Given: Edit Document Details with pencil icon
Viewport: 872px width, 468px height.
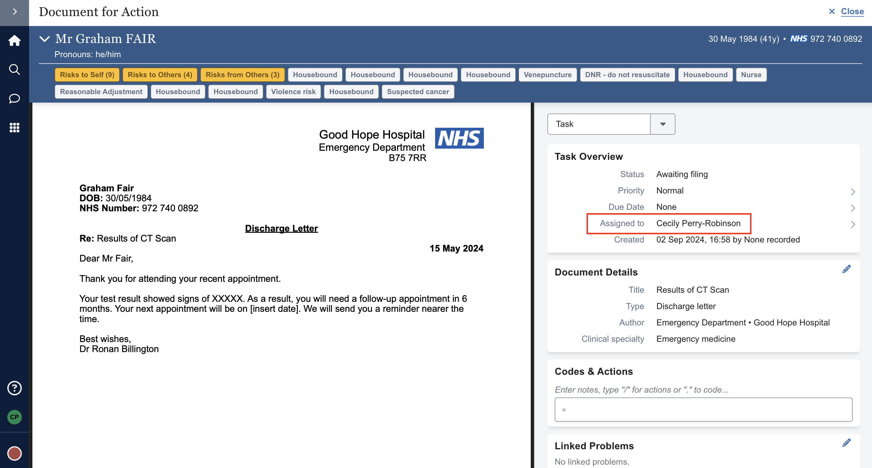Looking at the screenshot, I should coord(846,269).
